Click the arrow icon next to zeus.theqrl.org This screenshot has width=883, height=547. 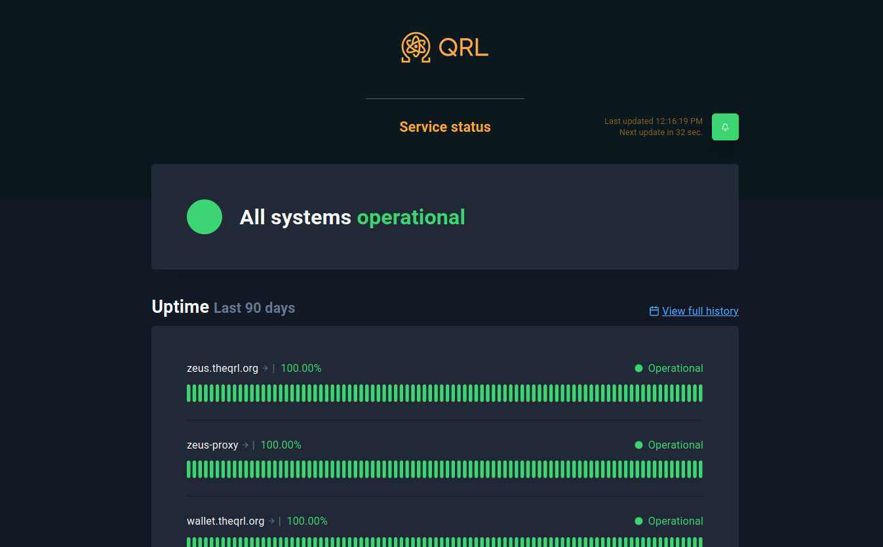[265, 369]
